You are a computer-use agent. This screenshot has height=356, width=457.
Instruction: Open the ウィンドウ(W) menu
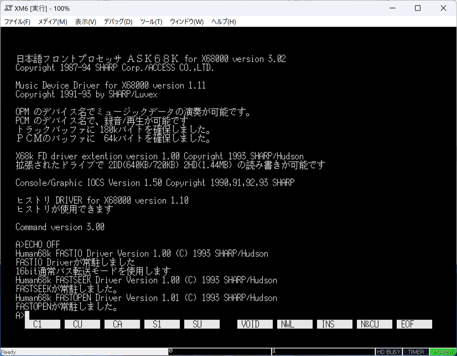[187, 22]
